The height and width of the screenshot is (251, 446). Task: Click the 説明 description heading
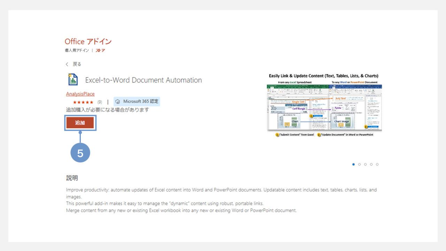point(72,178)
